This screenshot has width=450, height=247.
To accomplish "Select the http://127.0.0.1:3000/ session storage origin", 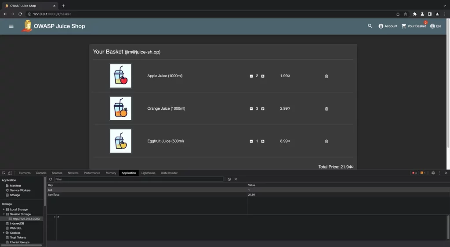I will tap(26, 219).
